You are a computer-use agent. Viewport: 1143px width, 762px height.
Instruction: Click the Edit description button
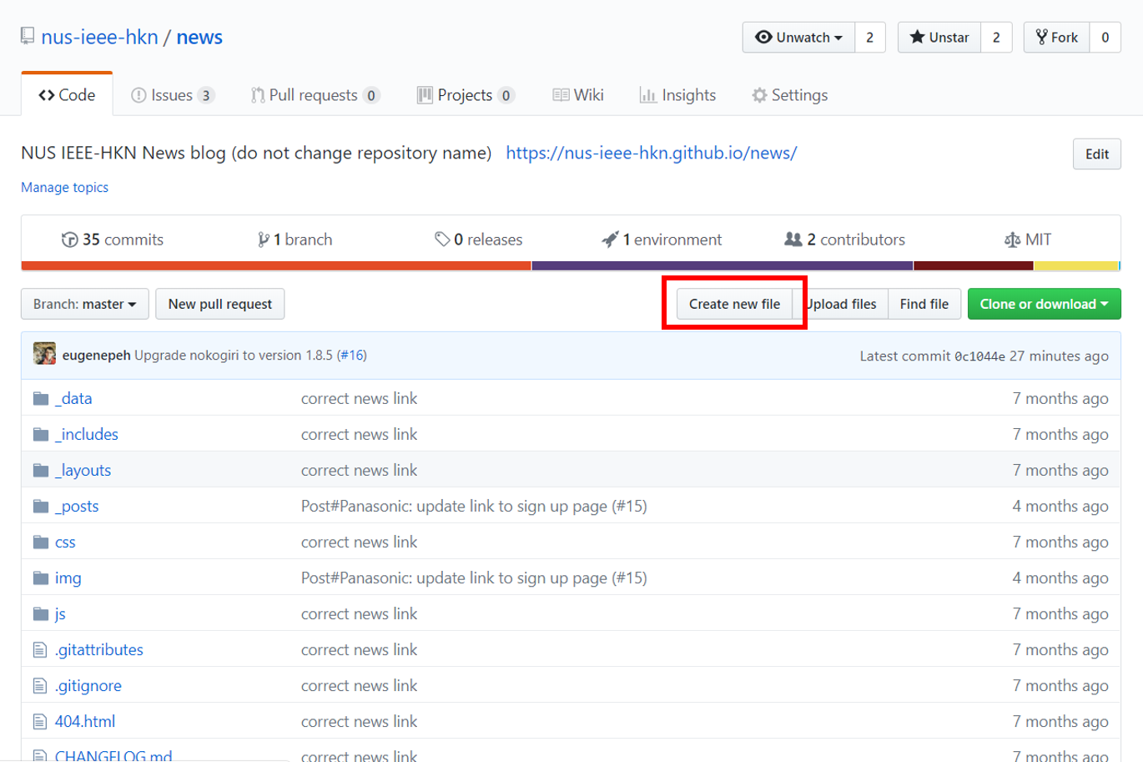[x=1096, y=154]
